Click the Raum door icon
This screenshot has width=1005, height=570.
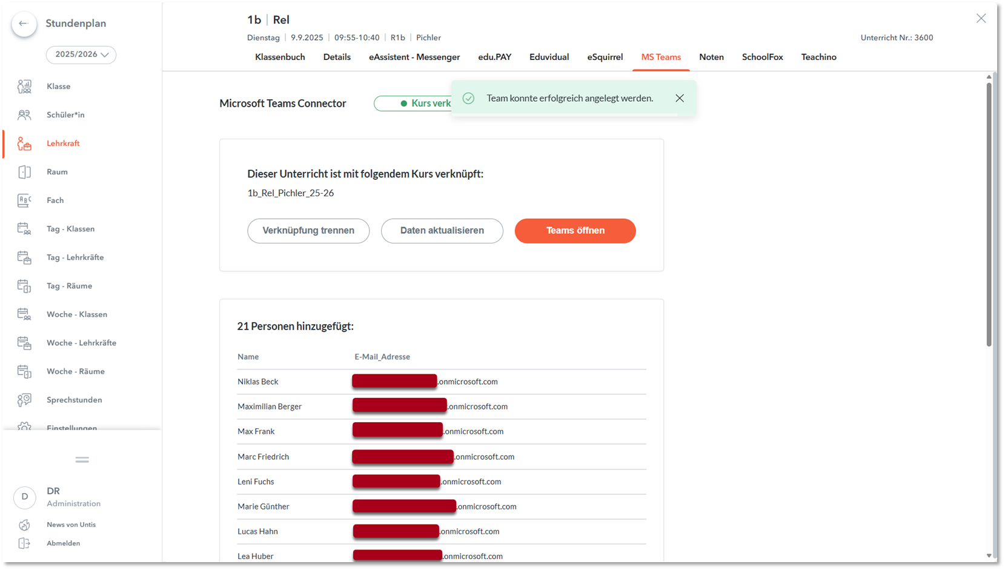(24, 172)
